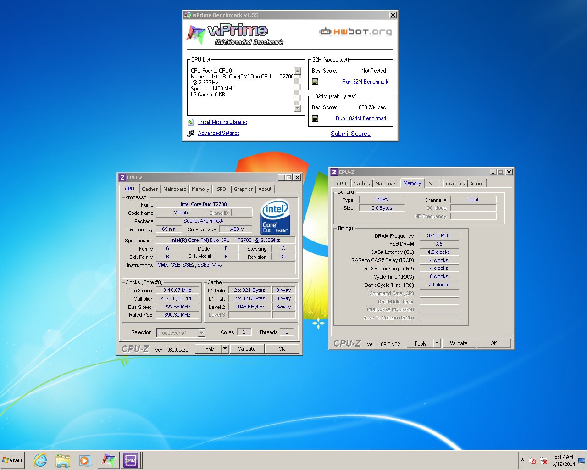Click the Level 2 2048 KBytes cache value

[x=249, y=307]
